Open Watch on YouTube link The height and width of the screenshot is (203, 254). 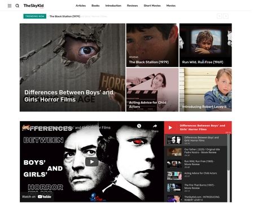click(37, 197)
